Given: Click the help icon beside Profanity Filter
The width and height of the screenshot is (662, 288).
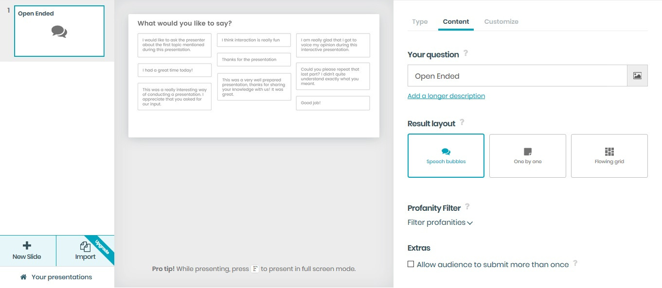Looking at the screenshot, I should point(467,207).
